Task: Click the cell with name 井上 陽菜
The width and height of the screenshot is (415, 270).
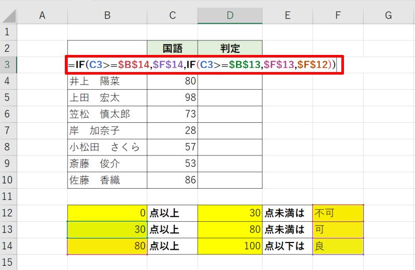Action: click(x=107, y=81)
